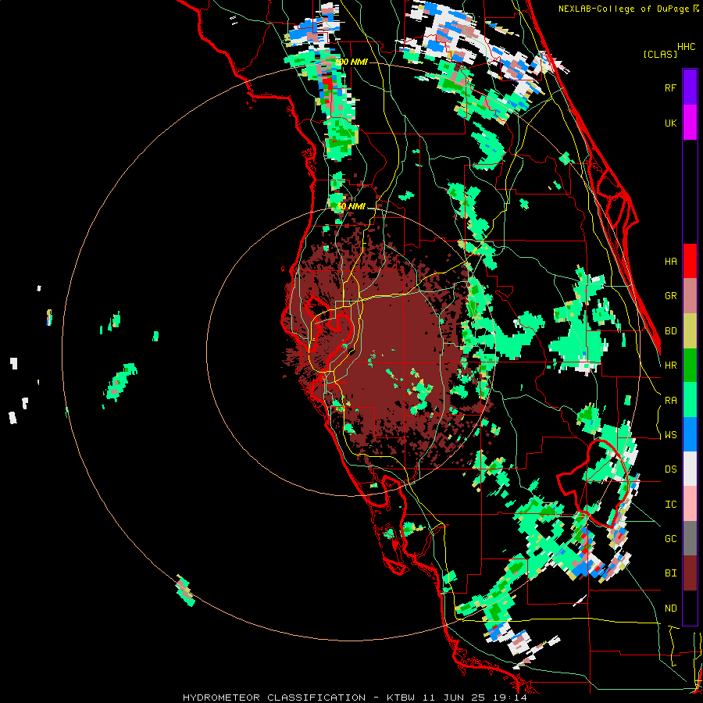Image resolution: width=703 pixels, height=703 pixels.
Task: Click the HA legend label
Action: (670, 262)
